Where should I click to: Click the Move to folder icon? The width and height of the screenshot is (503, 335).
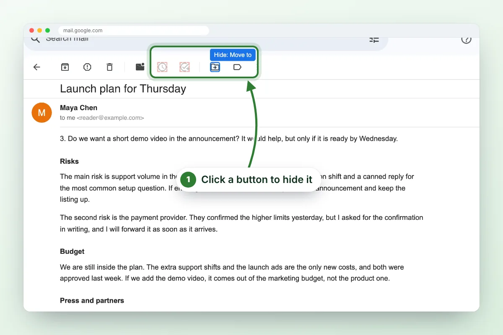click(x=215, y=67)
